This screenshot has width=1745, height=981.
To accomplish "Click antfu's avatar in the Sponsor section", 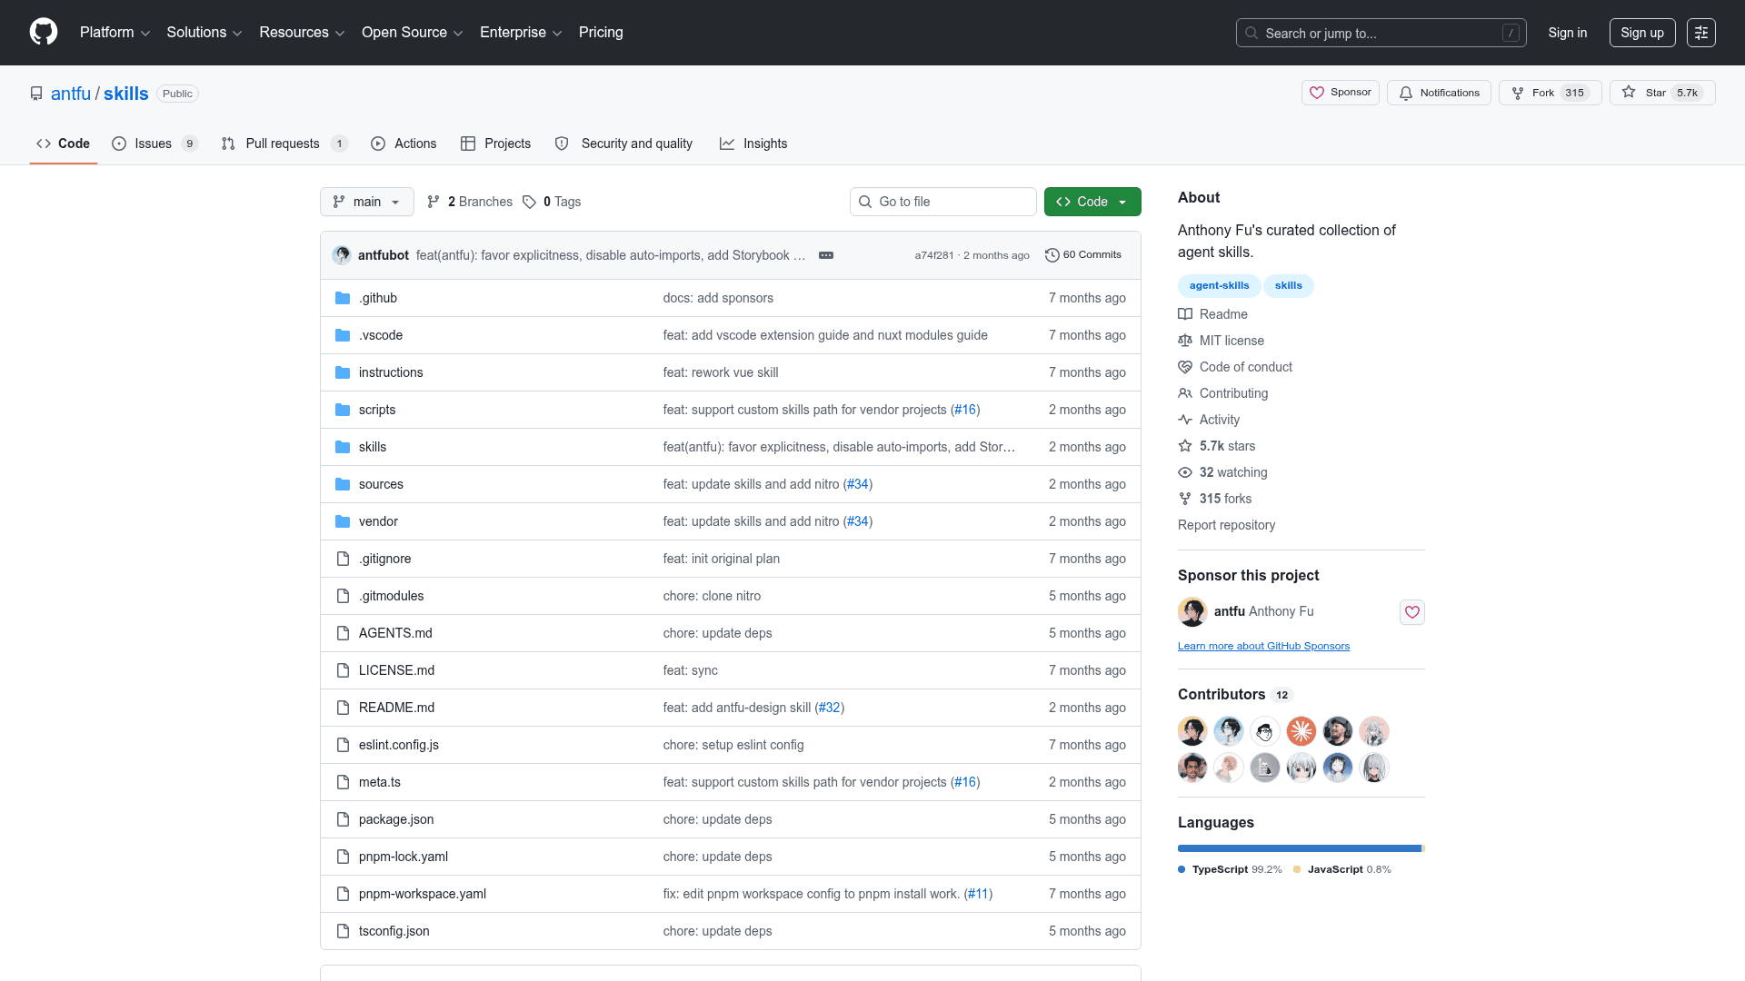I will (x=1192, y=612).
